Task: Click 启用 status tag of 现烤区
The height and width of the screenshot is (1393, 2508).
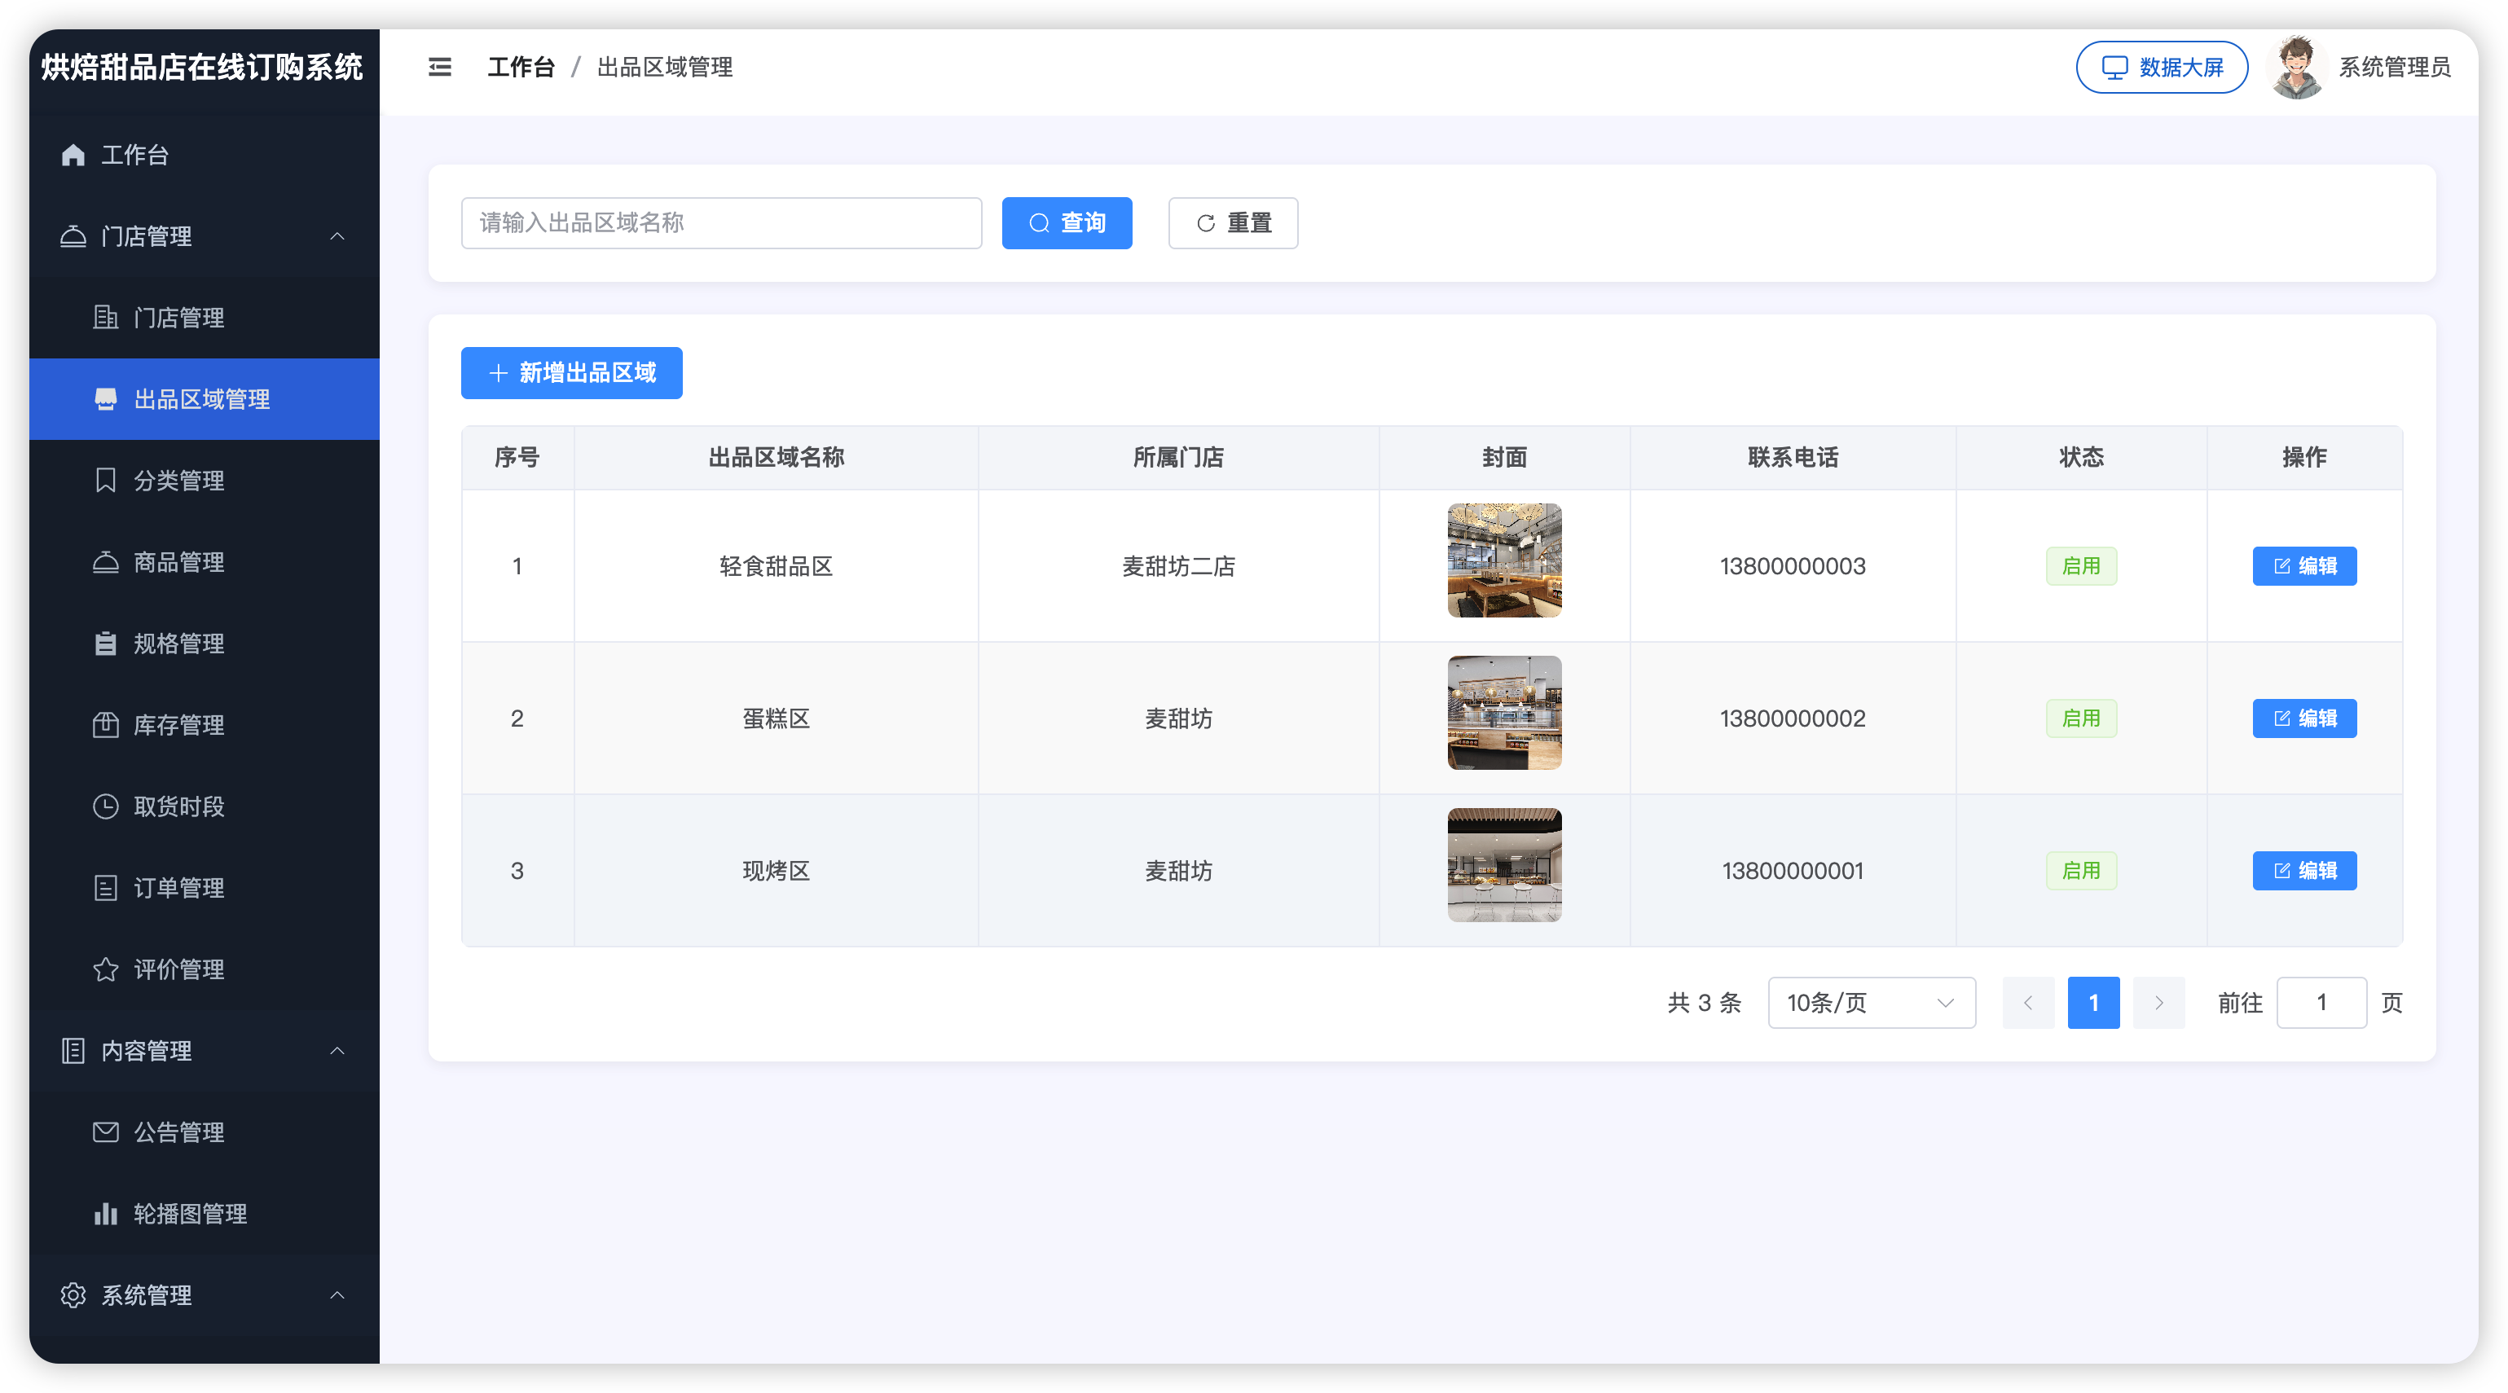Action: point(2082,870)
